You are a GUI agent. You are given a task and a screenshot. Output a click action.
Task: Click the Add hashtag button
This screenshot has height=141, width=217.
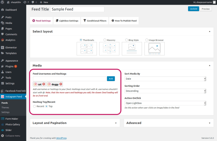tap(111, 79)
